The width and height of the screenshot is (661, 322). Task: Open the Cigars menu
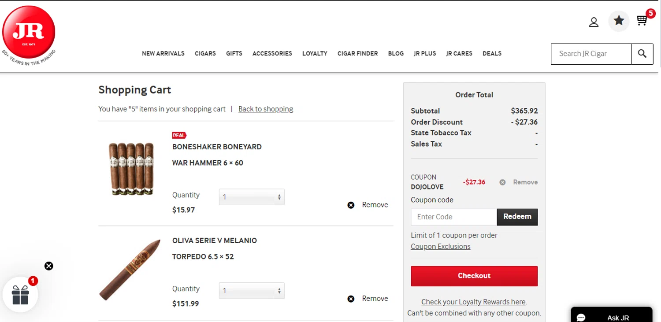click(205, 54)
